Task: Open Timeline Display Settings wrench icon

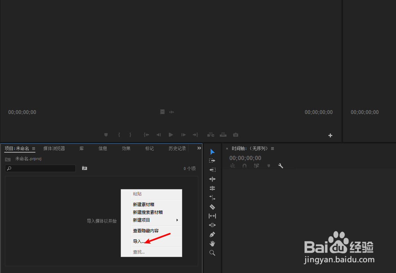Action: coord(281,165)
